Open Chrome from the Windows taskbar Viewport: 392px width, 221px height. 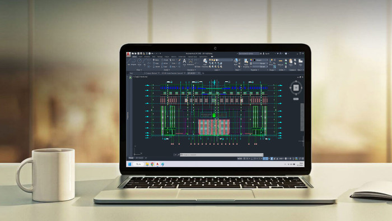tap(152, 164)
